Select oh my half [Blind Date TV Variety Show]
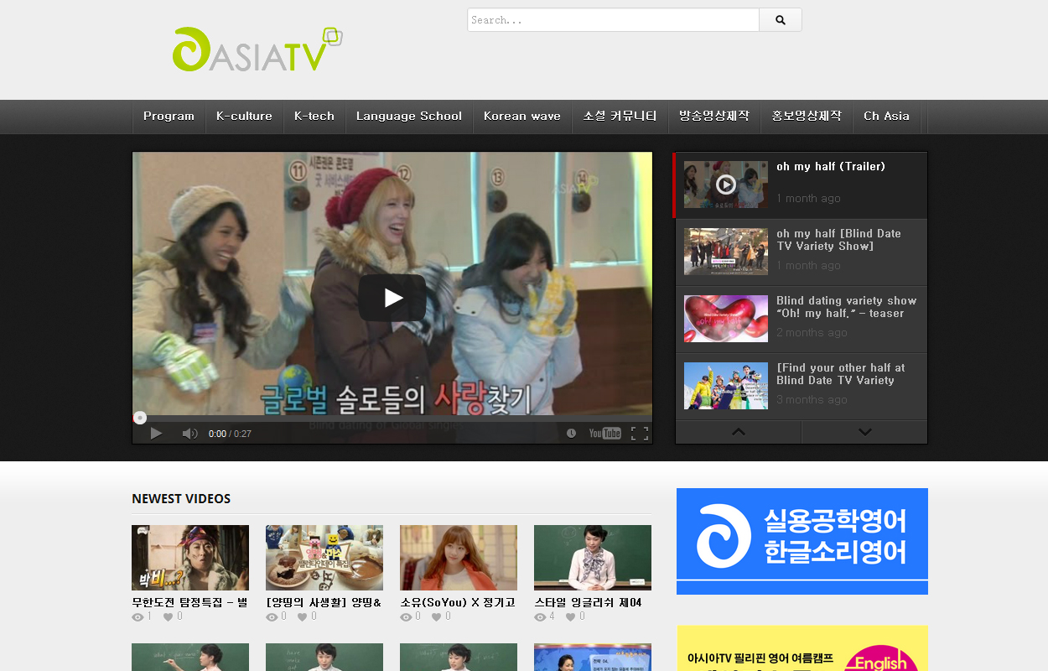Viewport: 1048px width, 671px height. [801, 252]
